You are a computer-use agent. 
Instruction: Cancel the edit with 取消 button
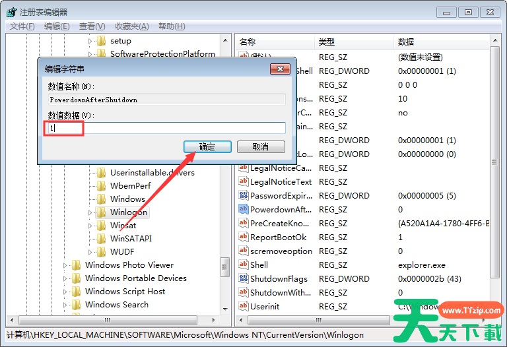click(x=261, y=146)
